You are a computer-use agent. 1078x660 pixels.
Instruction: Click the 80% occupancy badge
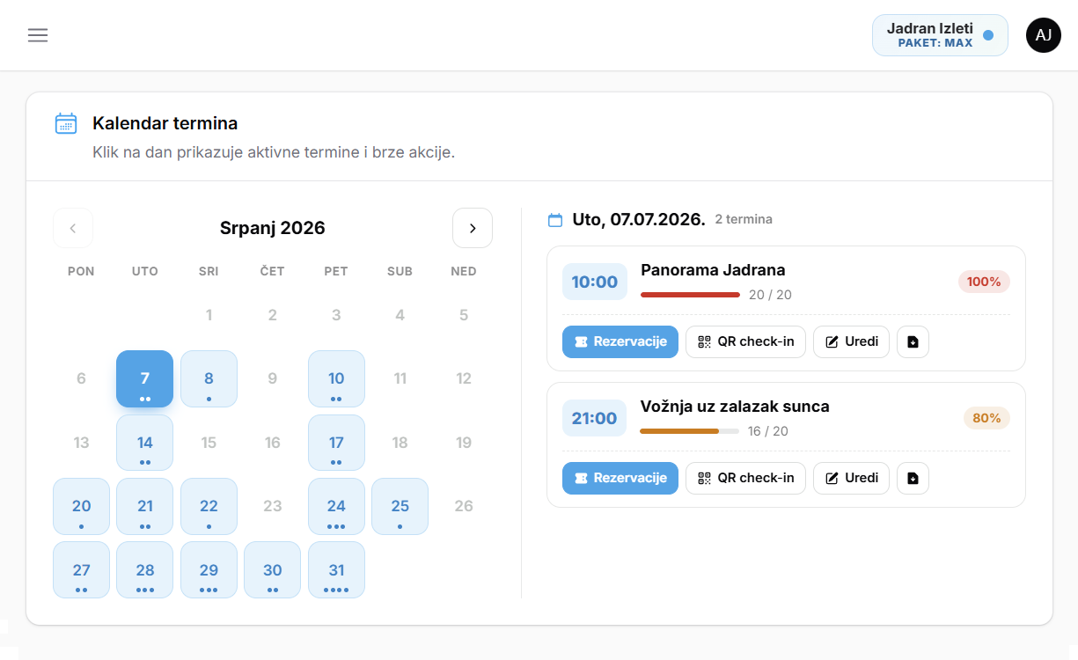pyautogui.click(x=986, y=418)
